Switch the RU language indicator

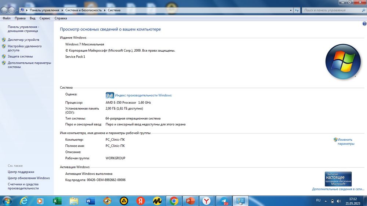[318, 201]
